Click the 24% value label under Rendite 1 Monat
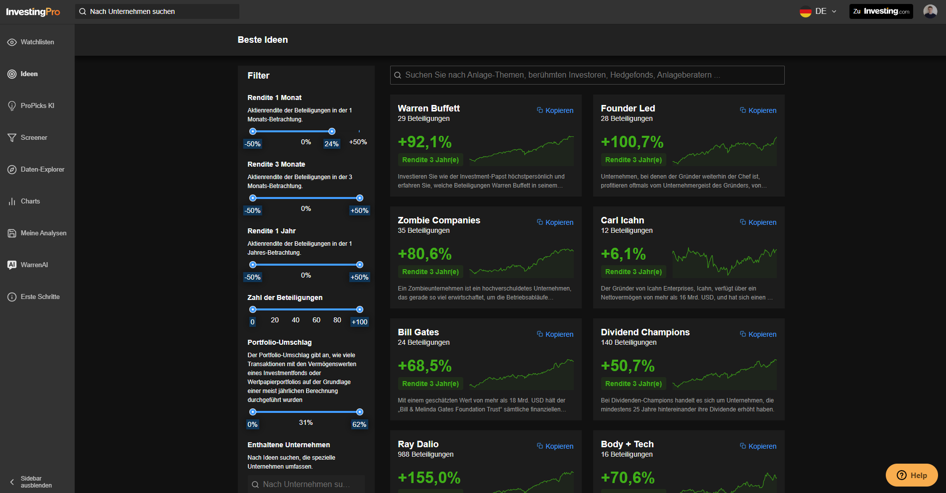This screenshot has height=493, width=946. point(331,144)
